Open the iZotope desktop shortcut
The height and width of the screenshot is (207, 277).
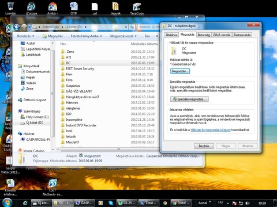(x=31, y=8)
